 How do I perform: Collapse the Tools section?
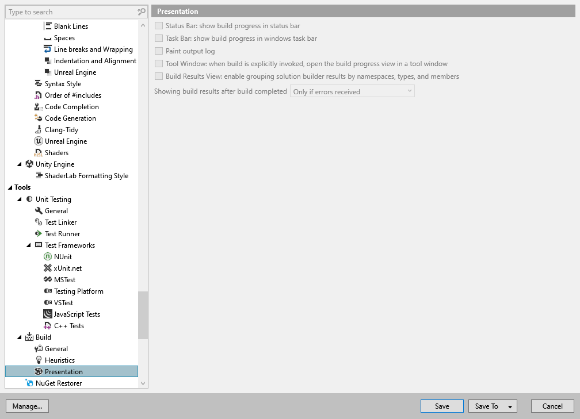tap(10, 188)
